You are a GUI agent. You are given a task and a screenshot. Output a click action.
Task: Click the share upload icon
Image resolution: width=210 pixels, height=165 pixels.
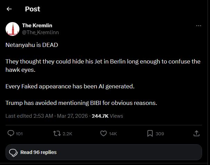coord(196,133)
